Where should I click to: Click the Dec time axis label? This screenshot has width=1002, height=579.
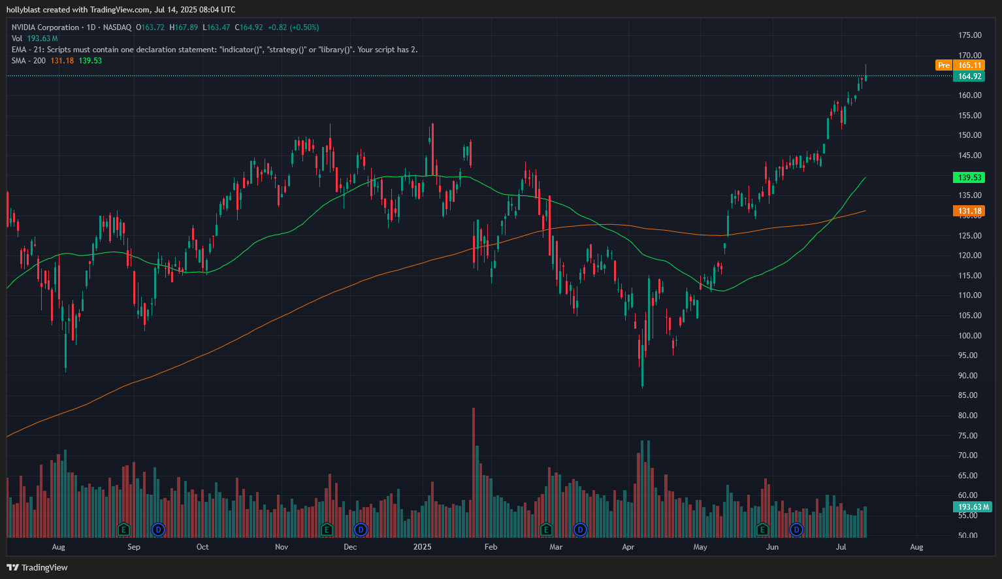[x=350, y=547]
